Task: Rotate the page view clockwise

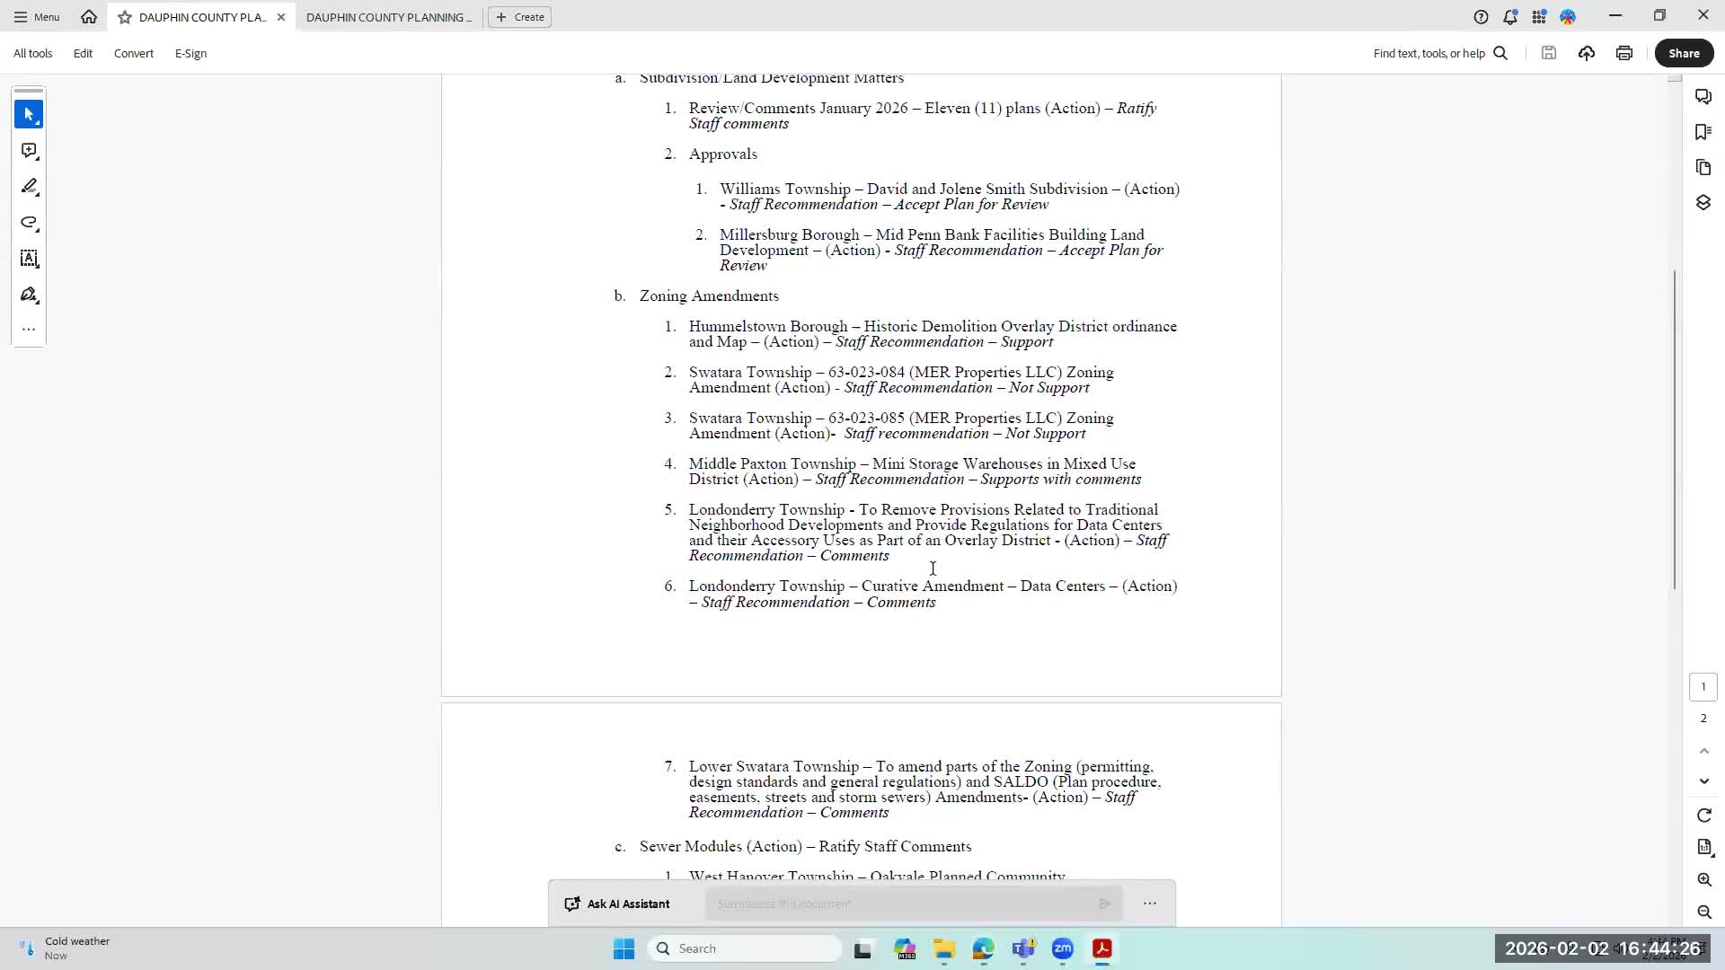Action: tap(1703, 816)
